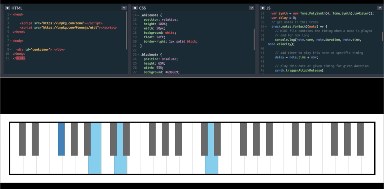Click the HTML panel title
384x189 pixels.
coord(17,8)
